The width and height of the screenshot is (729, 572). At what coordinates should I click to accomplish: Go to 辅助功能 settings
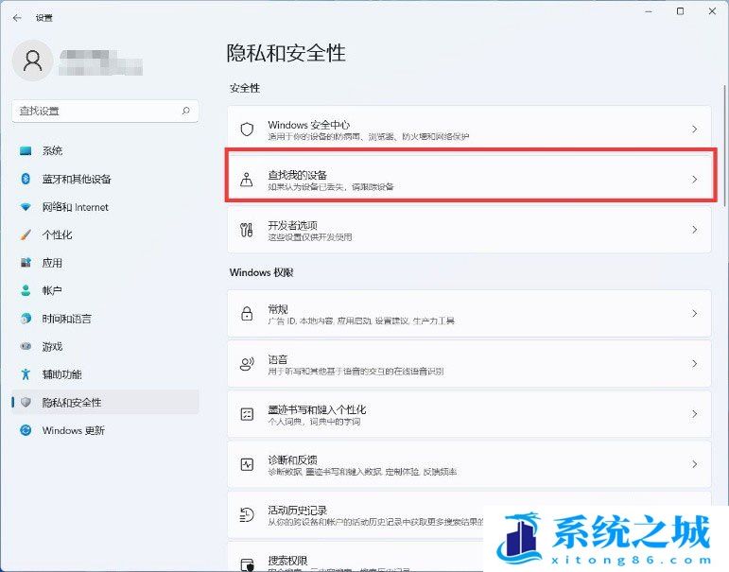106,374
